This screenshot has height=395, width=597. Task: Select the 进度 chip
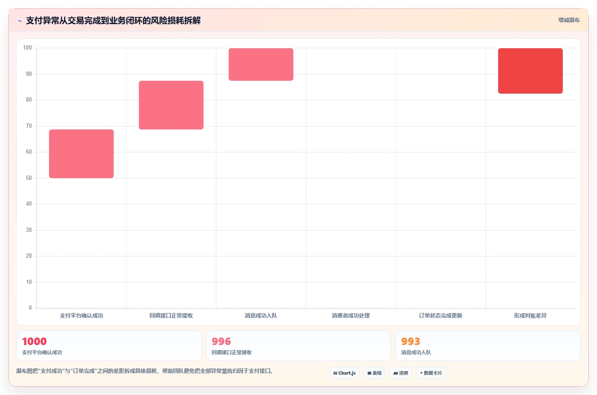pyautogui.click(x=401, y=373)
